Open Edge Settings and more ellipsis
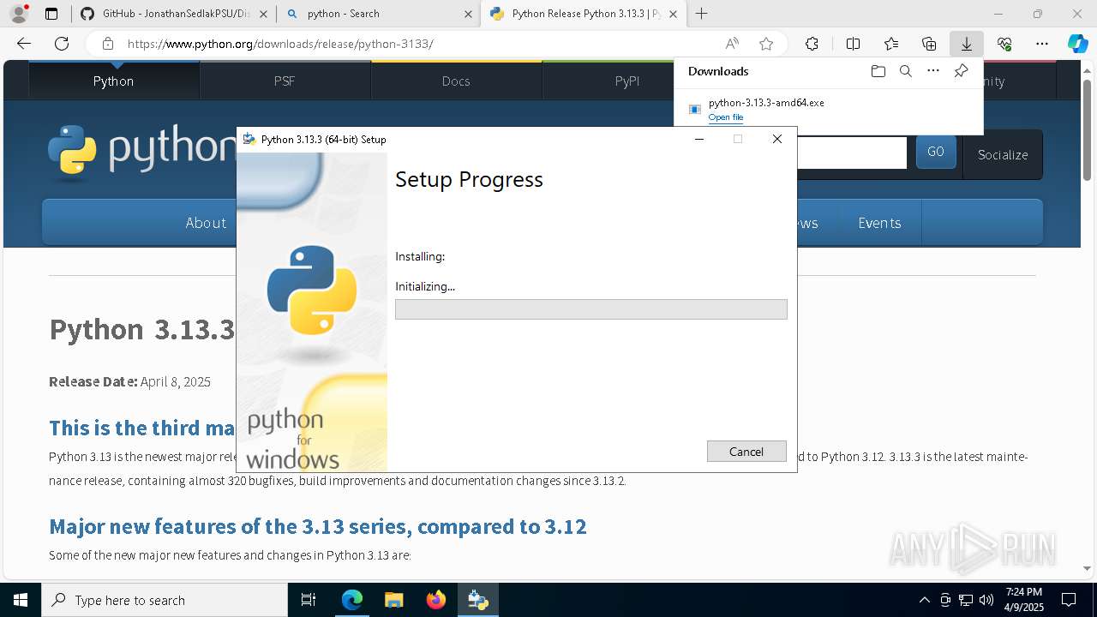Image resolution: width=1097 pixels, height=617 pixels. pyautogui.click(x=1042, y=44)
